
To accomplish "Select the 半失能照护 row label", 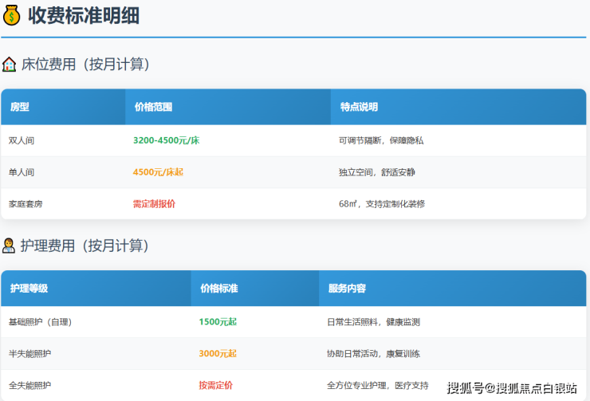I will [30, 354].
